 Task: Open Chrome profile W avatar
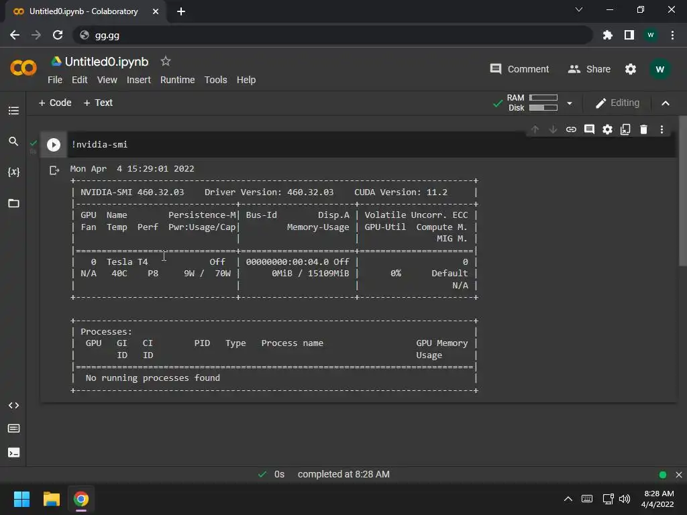pyautogui.click(x=651, y=35)
